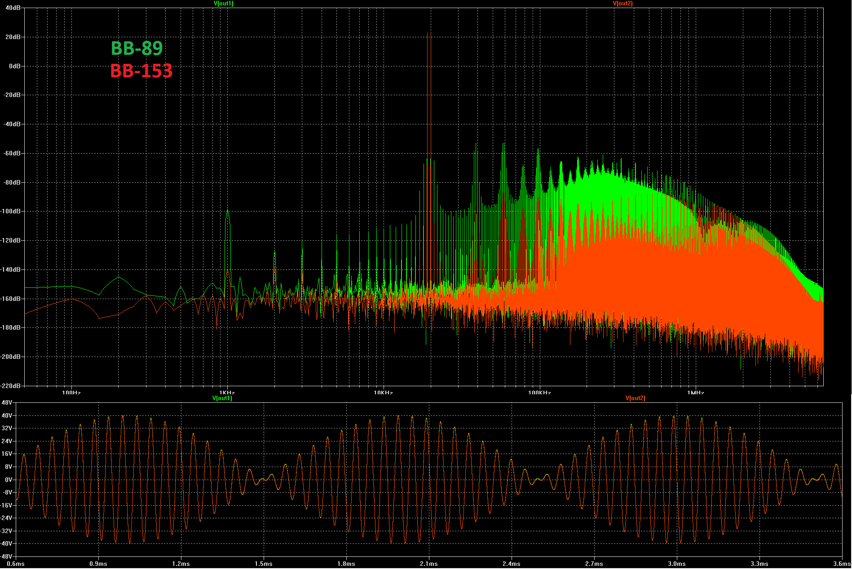
Task: Click the positive 40V voltage axis label
Action: [7, 416]
